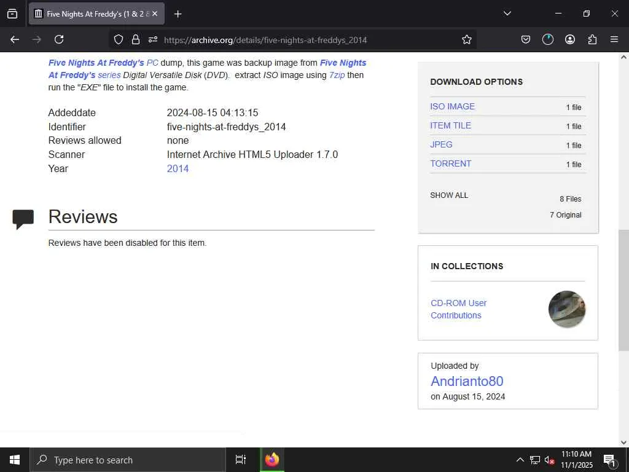Download the JPEG file

tap(441, 144)
